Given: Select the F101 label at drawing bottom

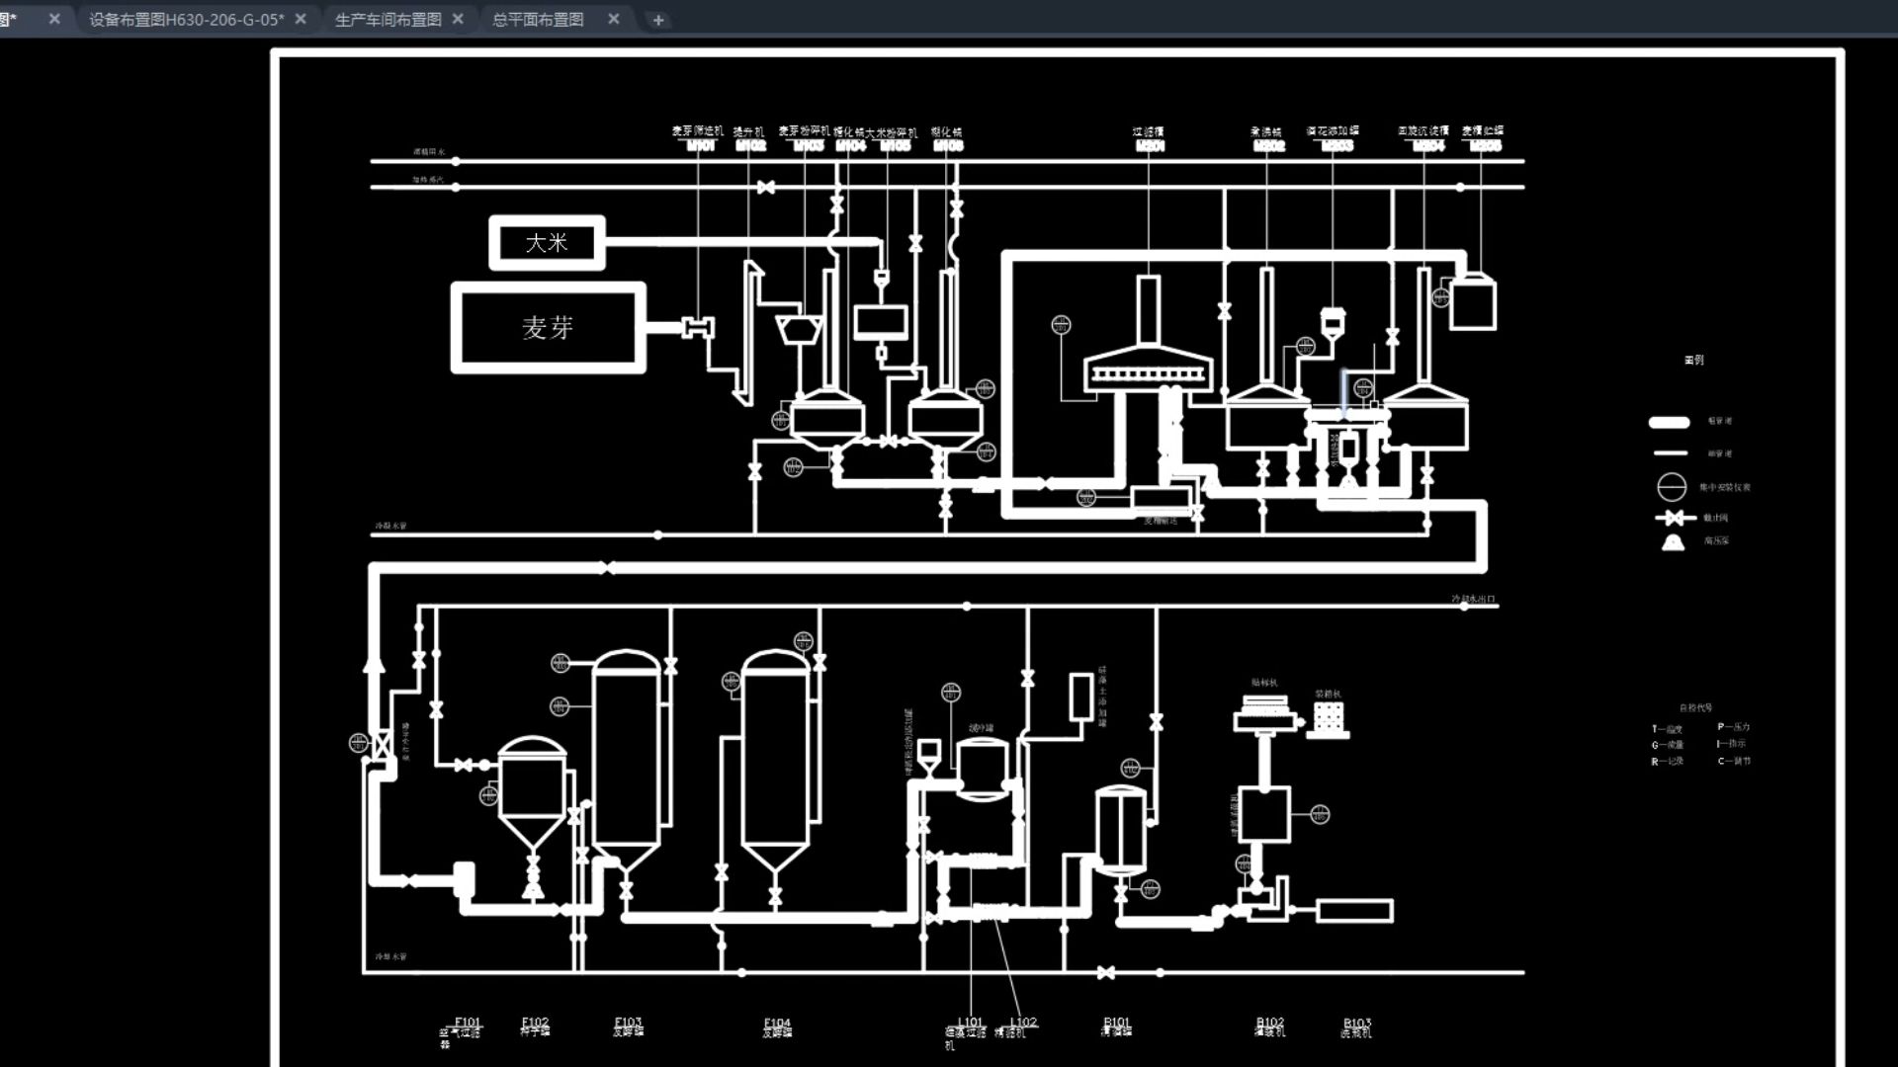Looking at the screenshot, I should point(468,1022).
